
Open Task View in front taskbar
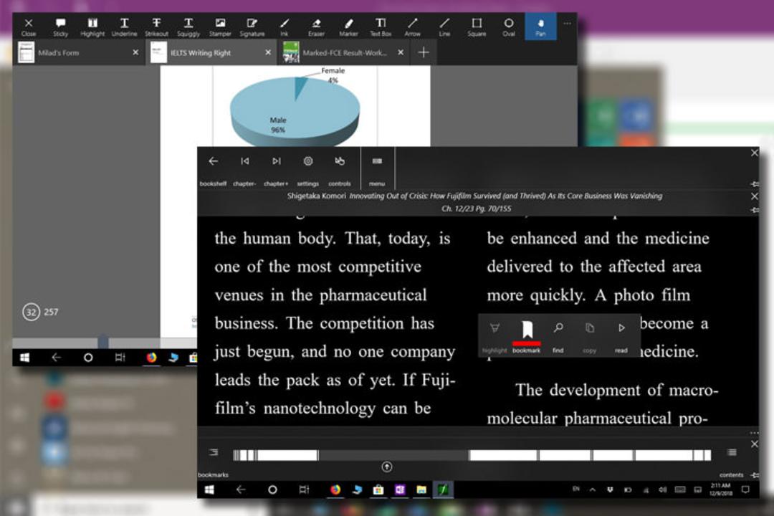click(304, 489)
